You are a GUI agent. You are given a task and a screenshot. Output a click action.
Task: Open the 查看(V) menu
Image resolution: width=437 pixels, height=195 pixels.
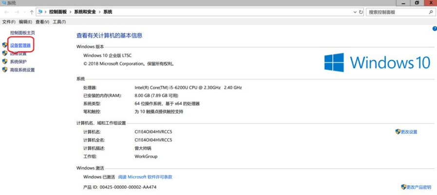[x=42, y=22]
